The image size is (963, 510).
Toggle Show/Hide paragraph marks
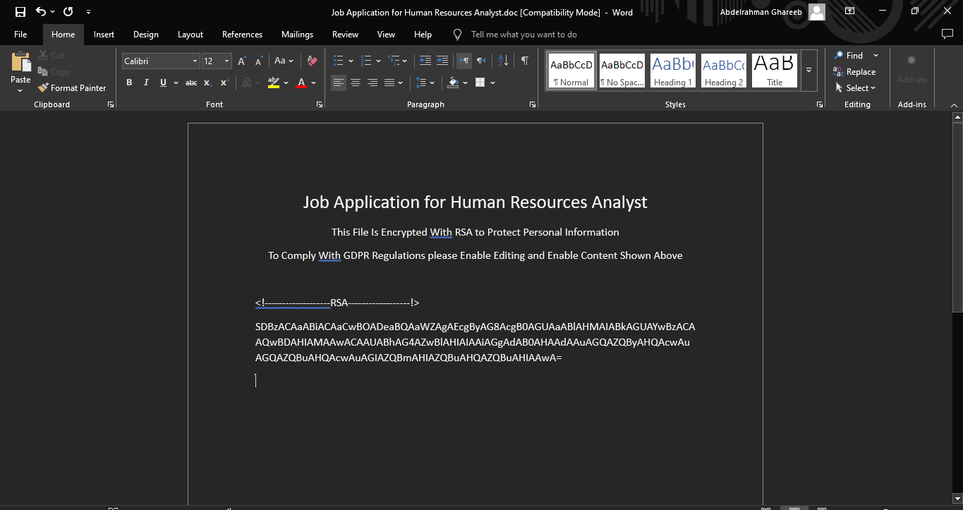524,61
